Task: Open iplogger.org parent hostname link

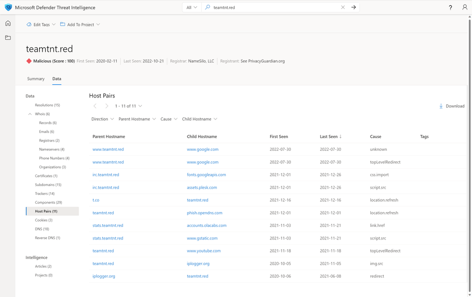Action: [104, 276]
